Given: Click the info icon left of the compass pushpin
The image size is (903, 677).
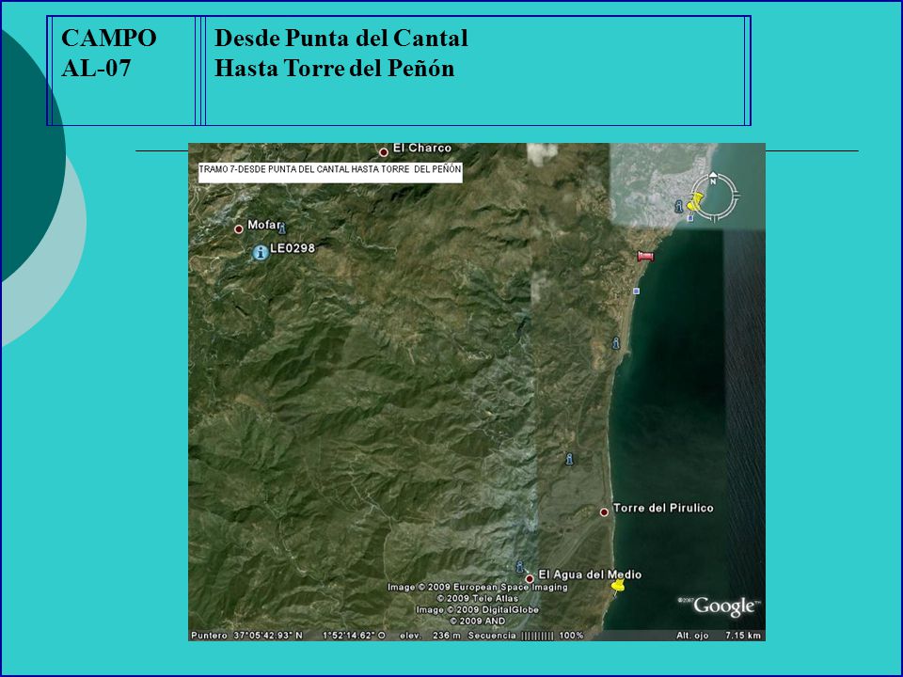Looking at the screenshot, I should point(679,206).
